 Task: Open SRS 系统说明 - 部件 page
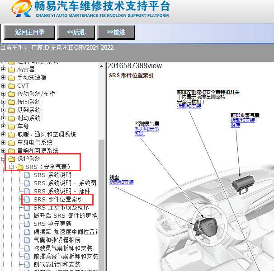pyautogui.click(x=62, y=191)
